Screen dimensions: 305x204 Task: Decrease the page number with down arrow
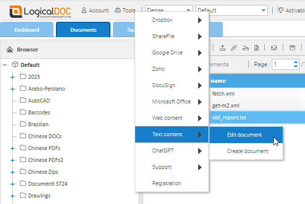[296, 66]
